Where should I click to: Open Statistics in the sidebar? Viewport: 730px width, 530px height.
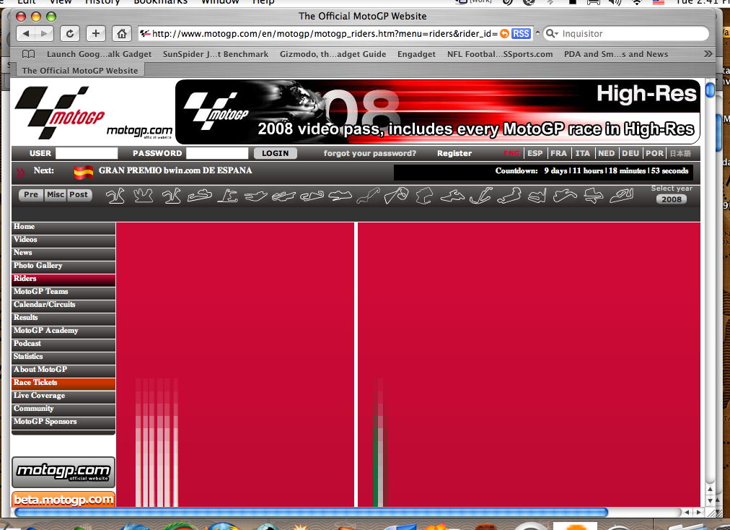(63, 357)
